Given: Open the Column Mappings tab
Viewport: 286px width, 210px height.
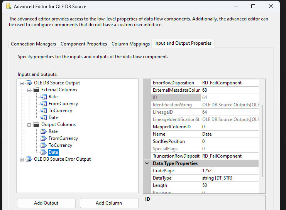Looking at the screenshot, I should [130, 44].
